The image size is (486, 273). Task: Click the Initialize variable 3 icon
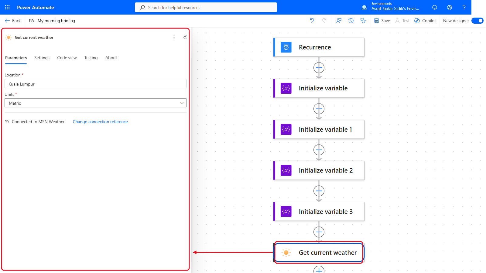click(x=286, y=211)
